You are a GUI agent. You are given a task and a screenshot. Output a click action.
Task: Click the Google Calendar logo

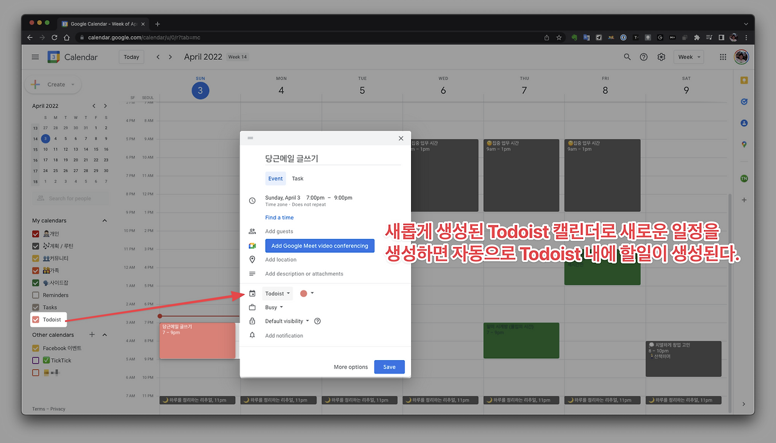(x=53, y=57)
